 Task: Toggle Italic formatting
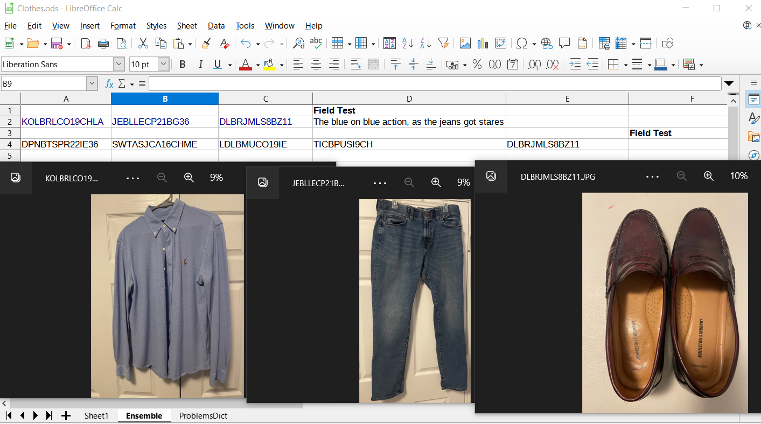pos(200,65)
